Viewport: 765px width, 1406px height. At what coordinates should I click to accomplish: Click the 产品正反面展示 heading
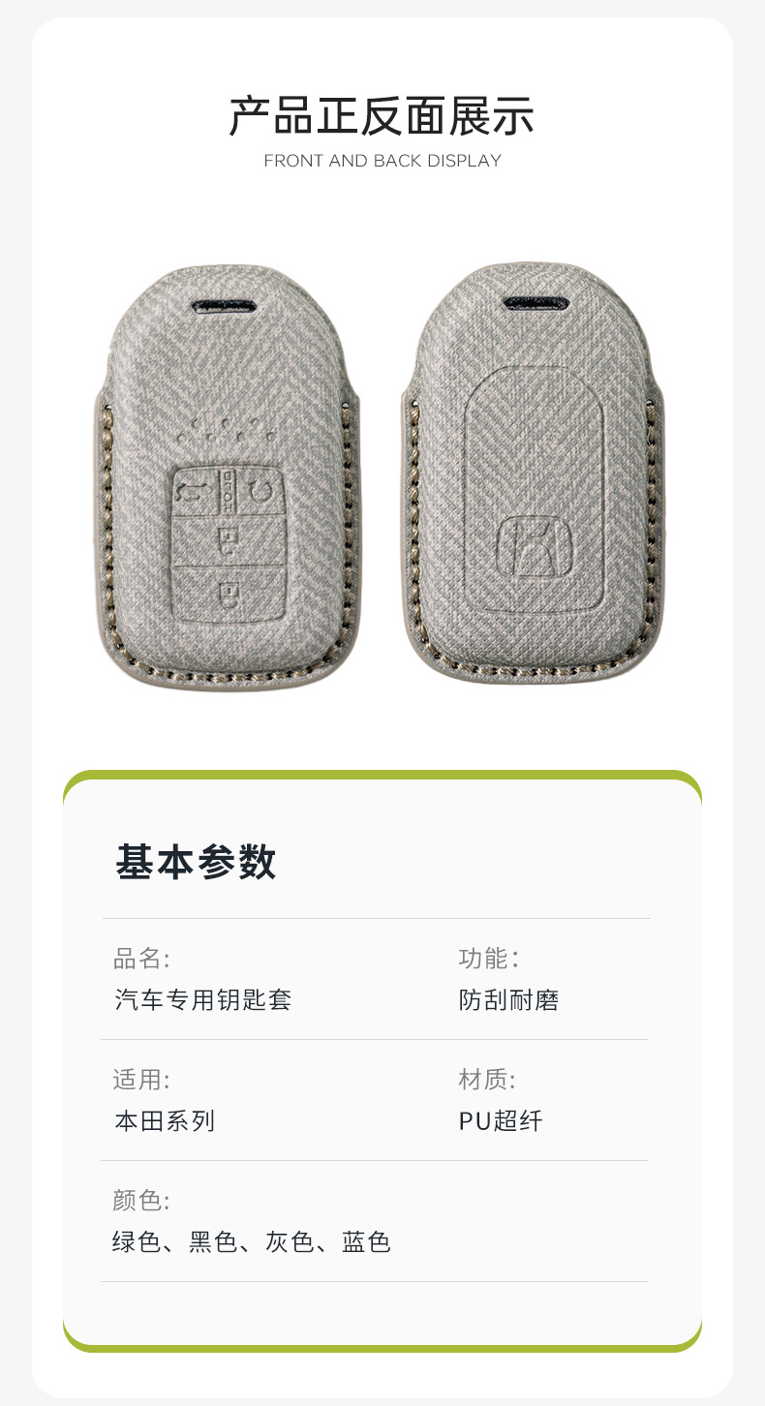(382, 117)
